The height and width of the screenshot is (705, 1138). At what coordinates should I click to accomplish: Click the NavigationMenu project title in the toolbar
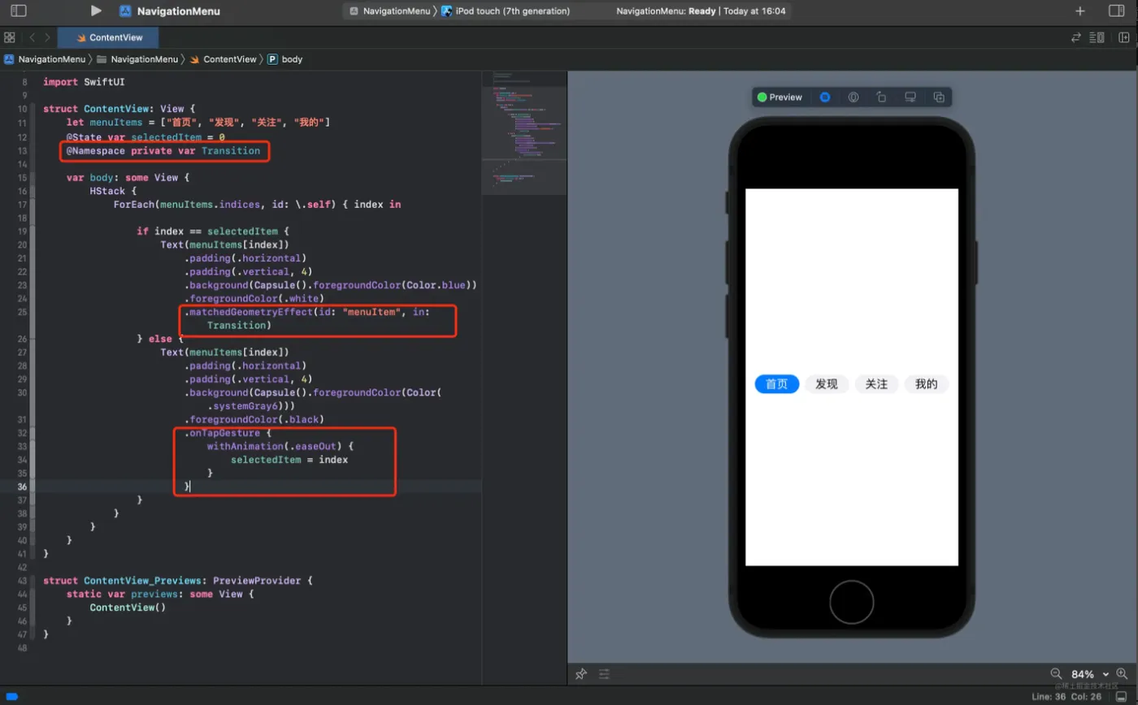pyautogui.click(x=178, y=11)
